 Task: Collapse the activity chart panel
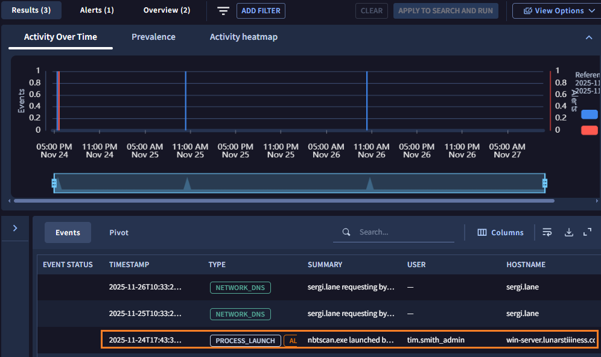point(589,37)
